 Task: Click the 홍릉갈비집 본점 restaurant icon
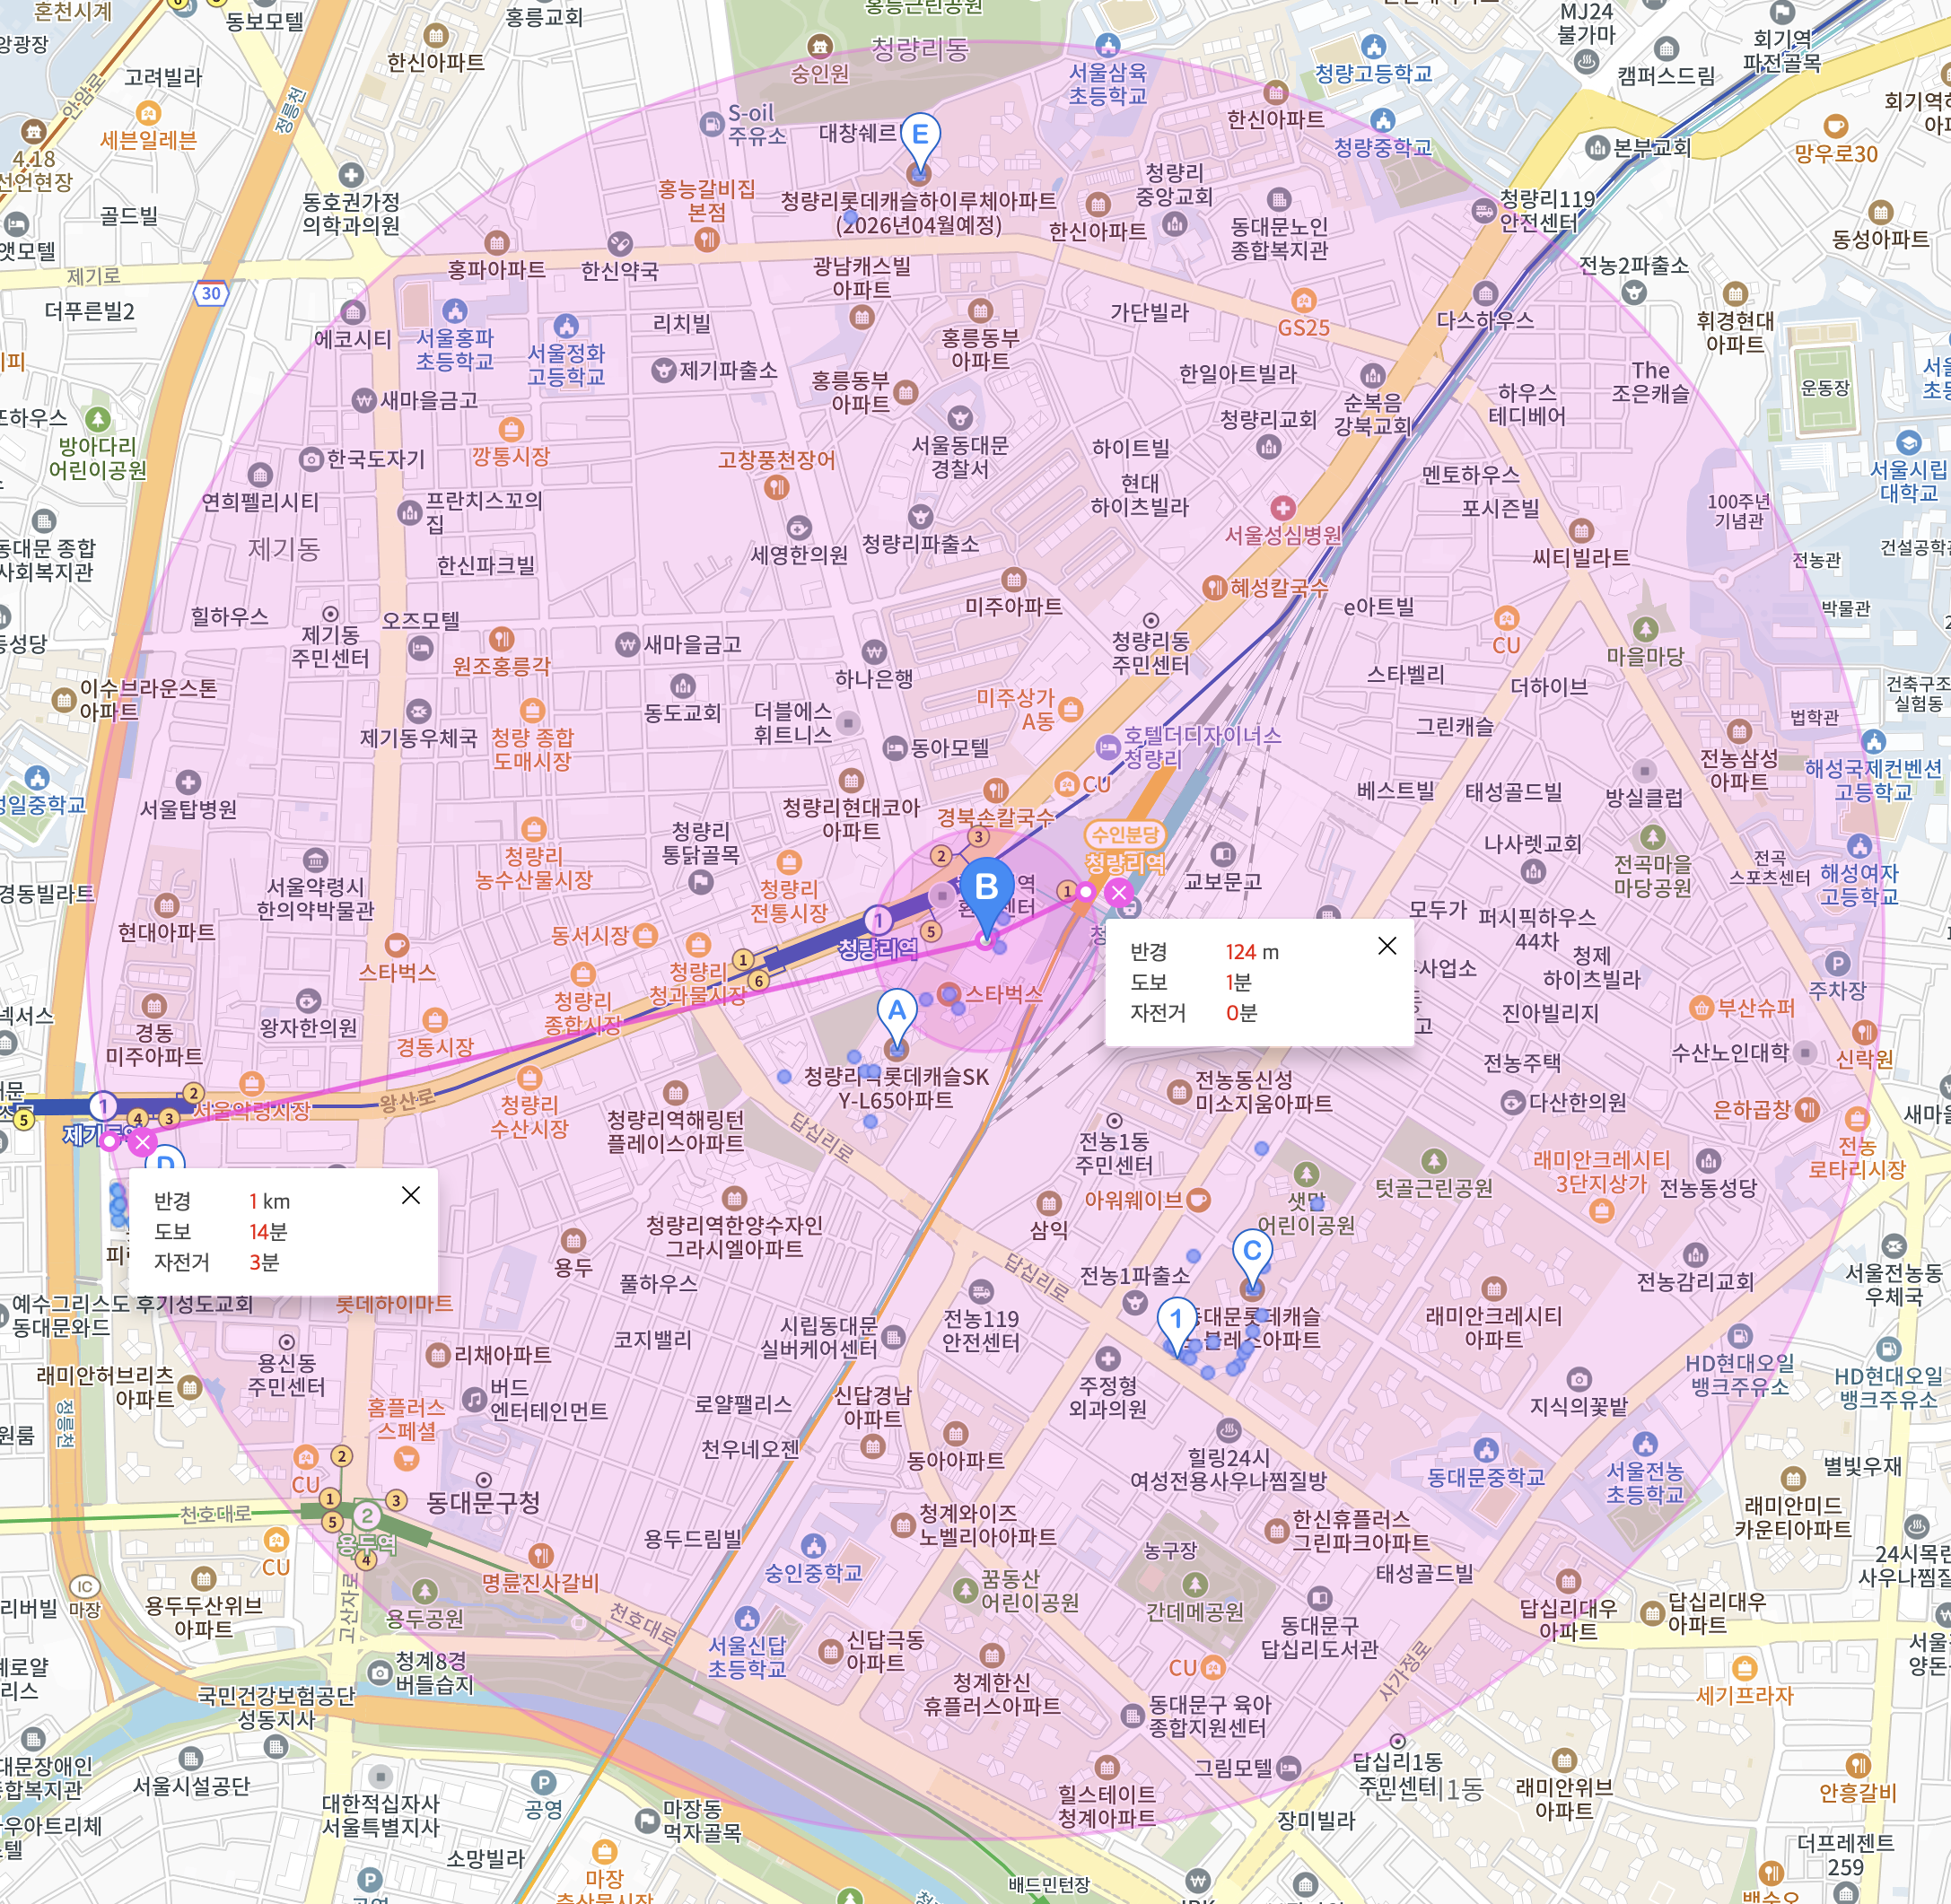(707, 239)
